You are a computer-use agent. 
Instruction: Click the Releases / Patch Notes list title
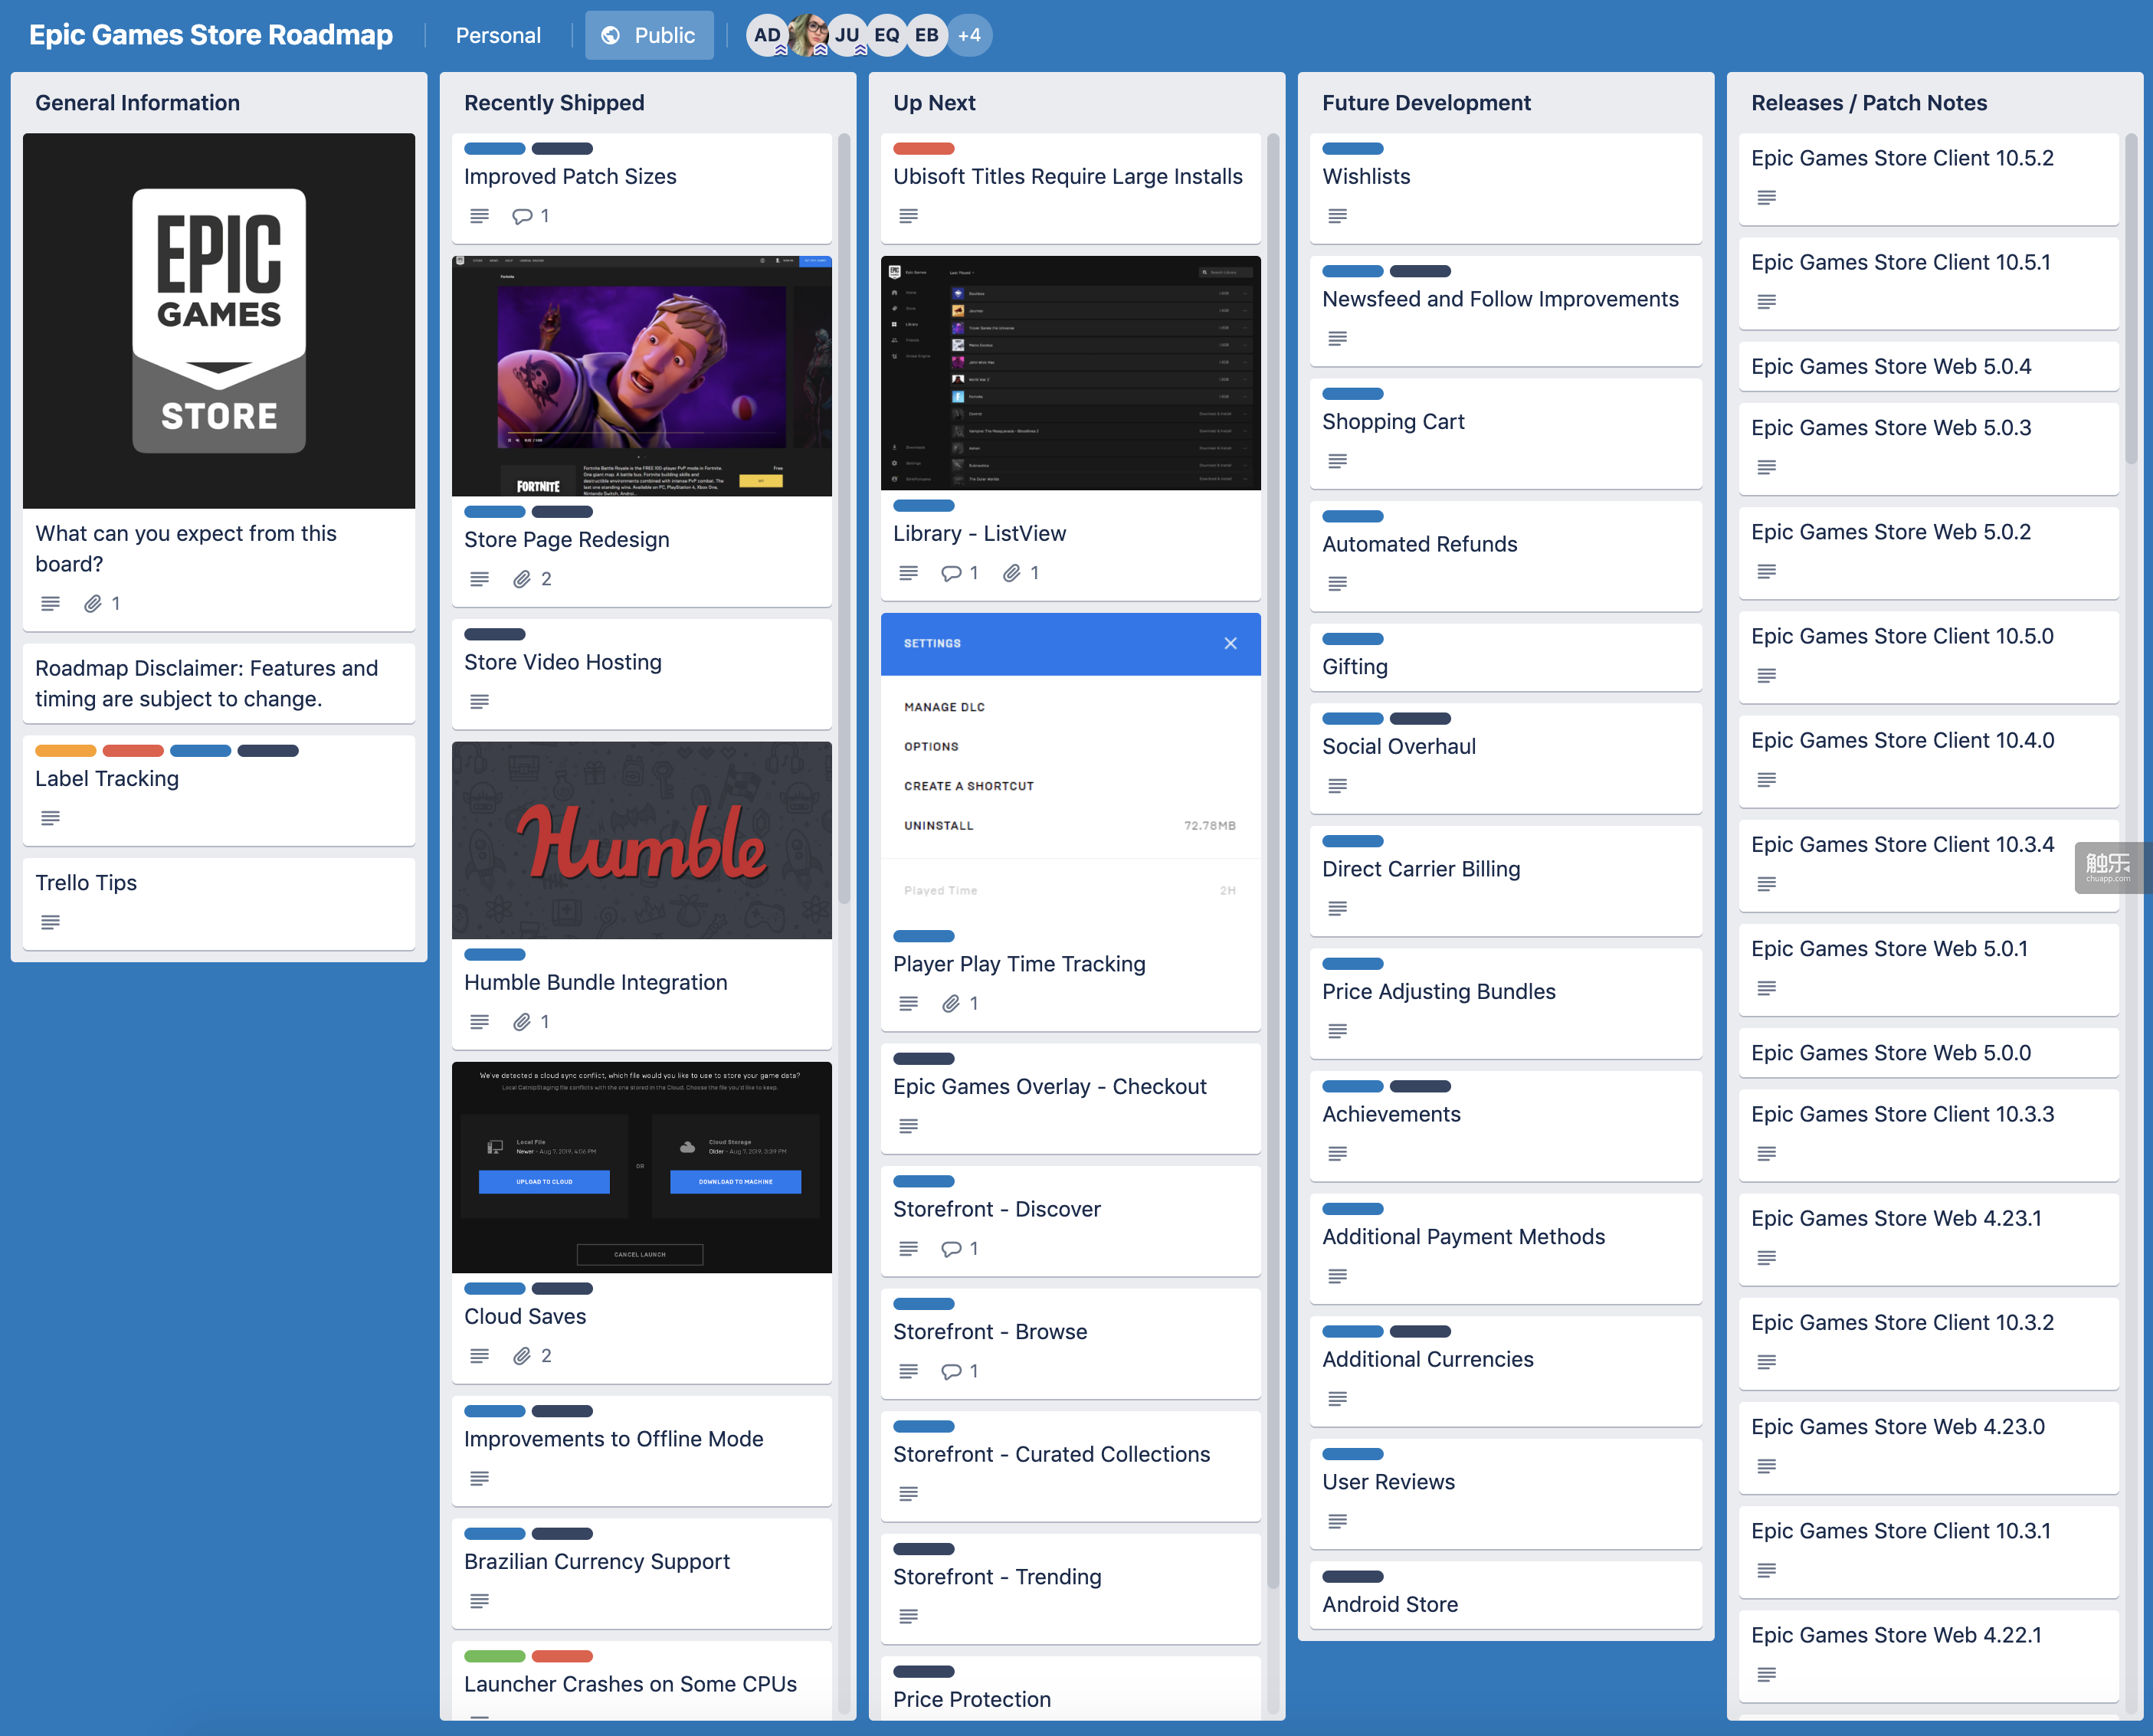(x=1869, y=103)
